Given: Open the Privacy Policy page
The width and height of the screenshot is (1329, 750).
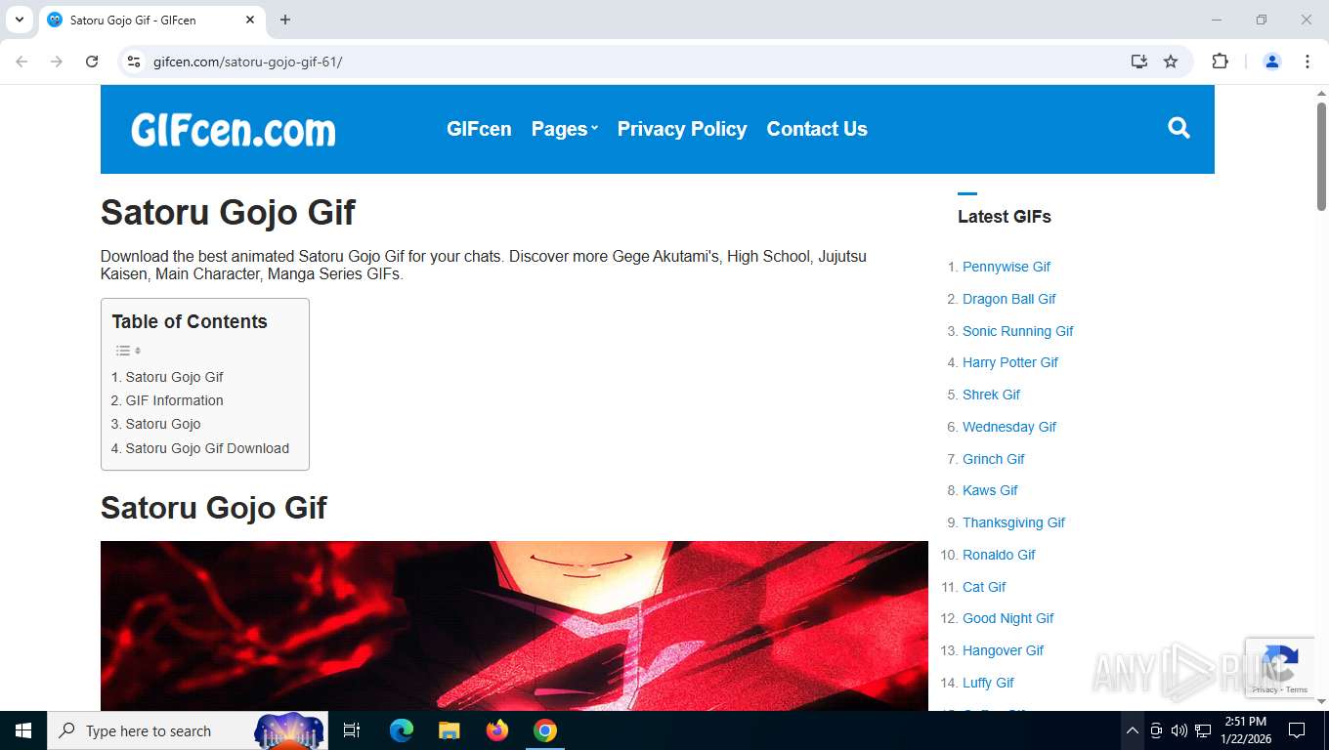Looking at the screenshot, I should coord(682,129).
